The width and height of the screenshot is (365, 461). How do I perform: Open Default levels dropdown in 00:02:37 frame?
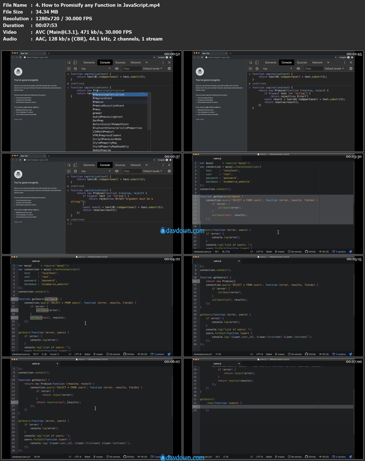(x=153, y=171)
